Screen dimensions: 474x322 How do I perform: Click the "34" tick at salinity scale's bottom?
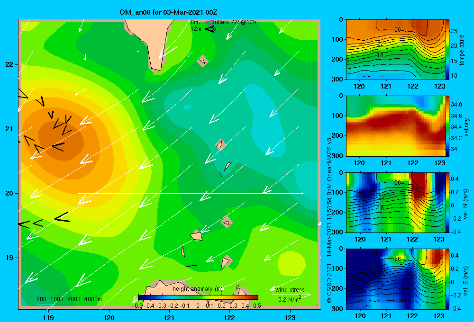coord(454,149)
